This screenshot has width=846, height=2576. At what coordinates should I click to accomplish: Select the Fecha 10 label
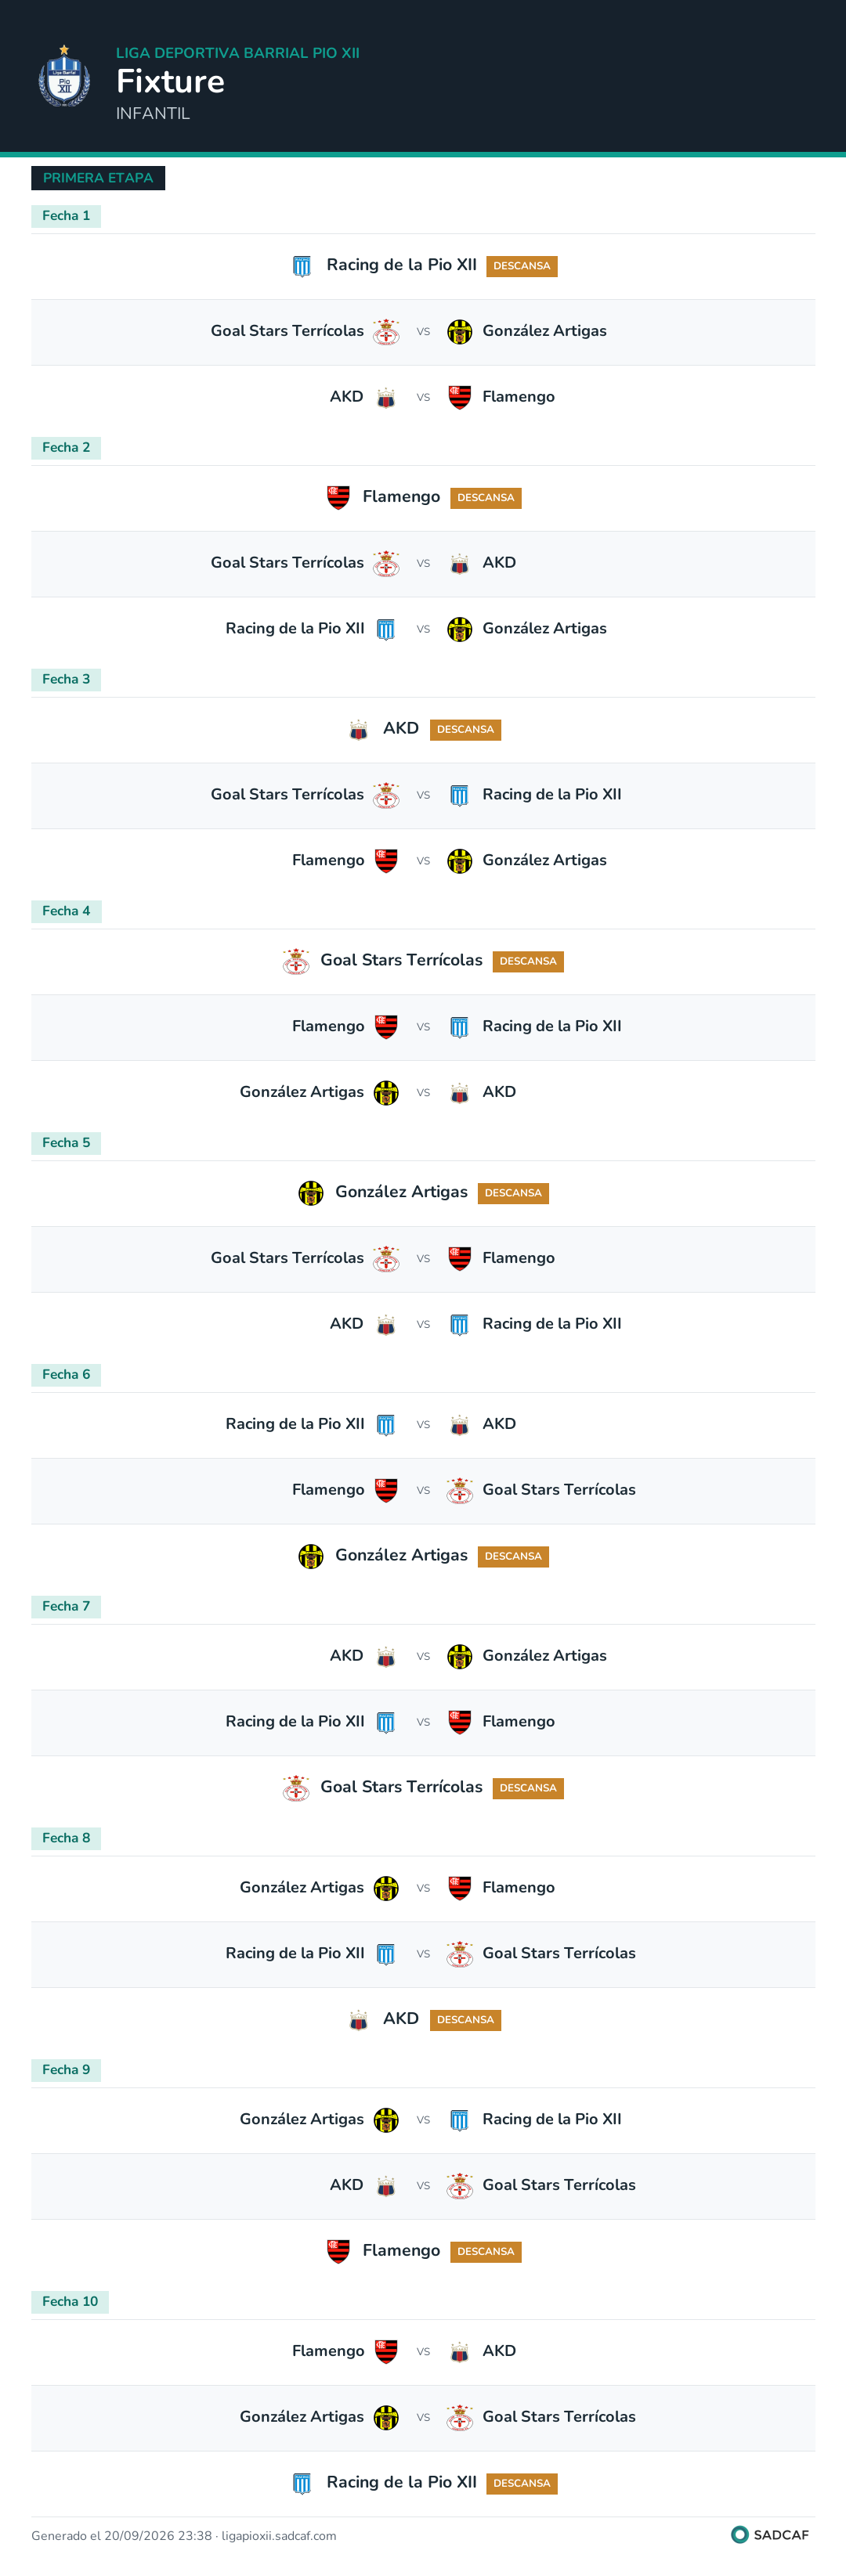[70, 2302]
